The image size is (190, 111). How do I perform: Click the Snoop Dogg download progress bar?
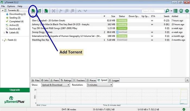(x=122, y=32)
